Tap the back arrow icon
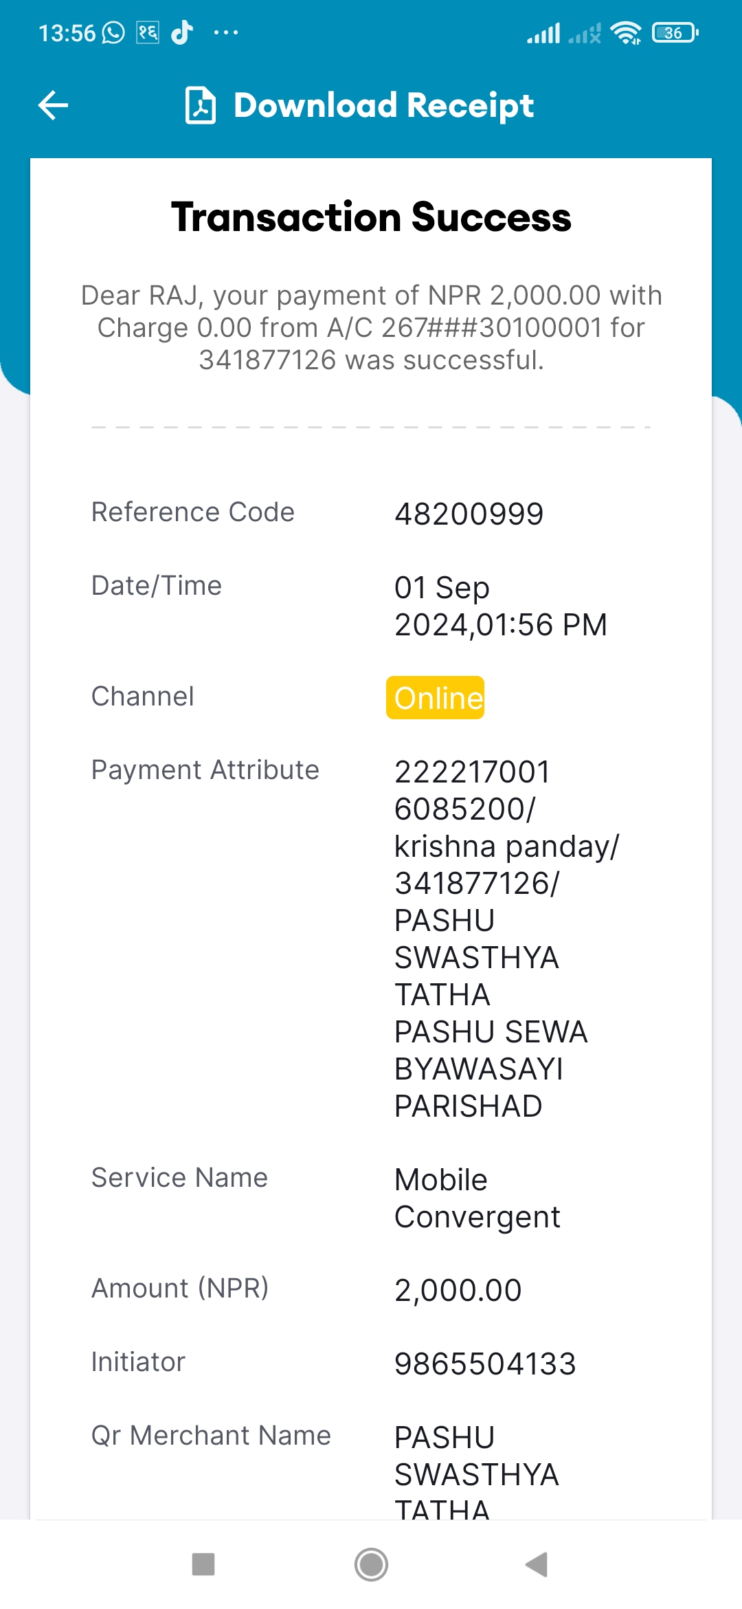The width and height of the screenshot is (742, 1609). pyautogui.click(x=53, y=105)
